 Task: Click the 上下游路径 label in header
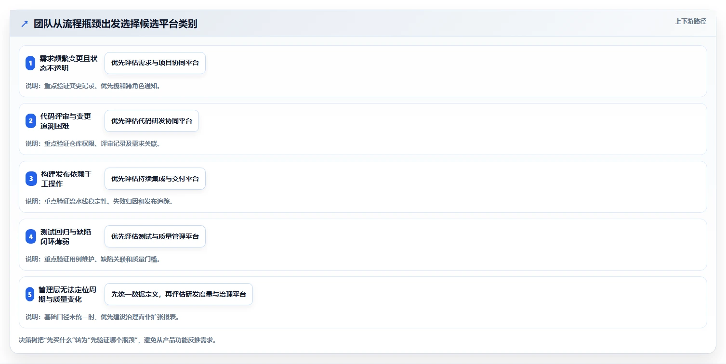tap(690, 21)
